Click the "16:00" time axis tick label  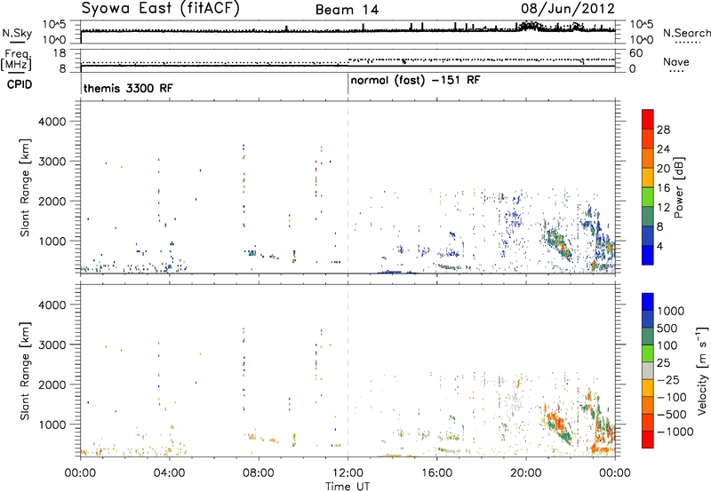tap(436, 473)
